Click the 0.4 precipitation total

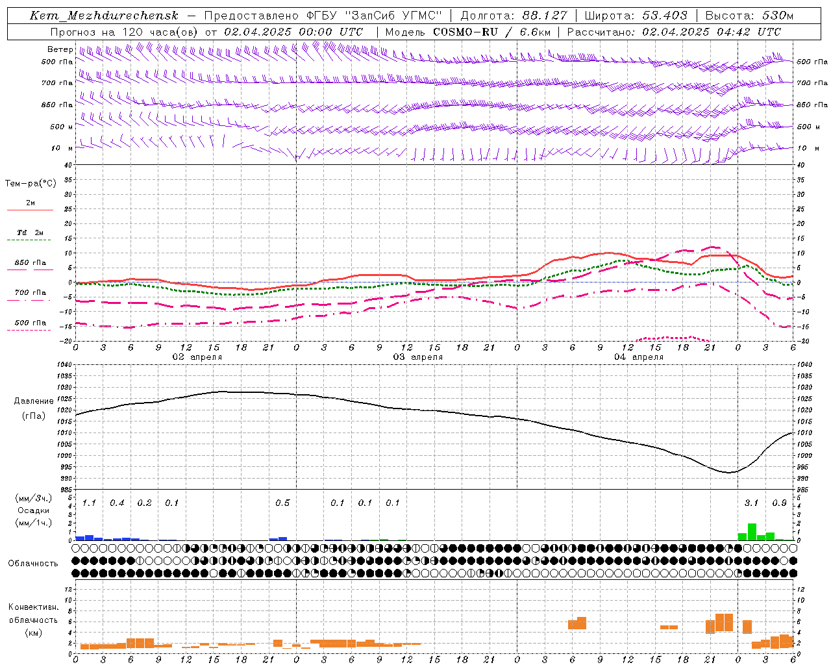(x=117, y=503)
